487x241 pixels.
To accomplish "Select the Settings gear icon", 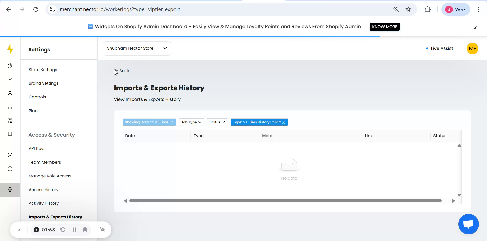I will (10, 190).
